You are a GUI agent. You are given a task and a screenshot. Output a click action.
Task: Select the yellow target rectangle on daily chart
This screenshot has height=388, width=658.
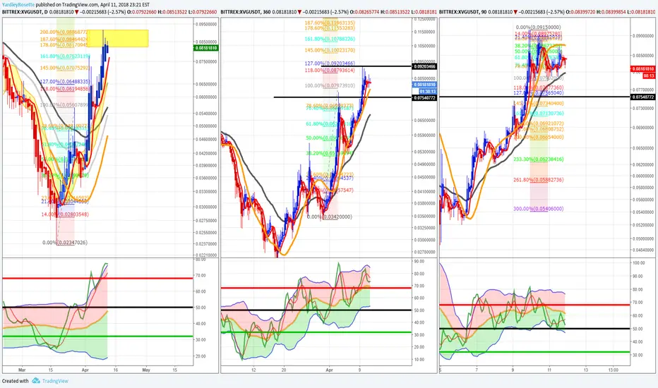tap(118, 38)
